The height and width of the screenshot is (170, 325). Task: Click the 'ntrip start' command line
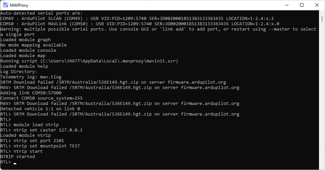pos(28,151)
